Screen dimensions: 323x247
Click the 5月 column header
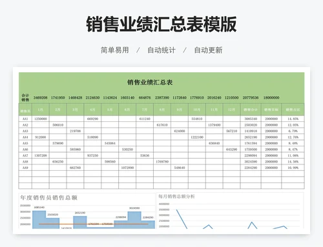[110, 110]
